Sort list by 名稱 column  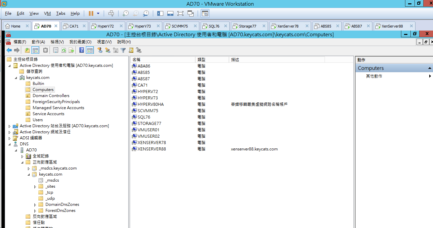point(163,60)
